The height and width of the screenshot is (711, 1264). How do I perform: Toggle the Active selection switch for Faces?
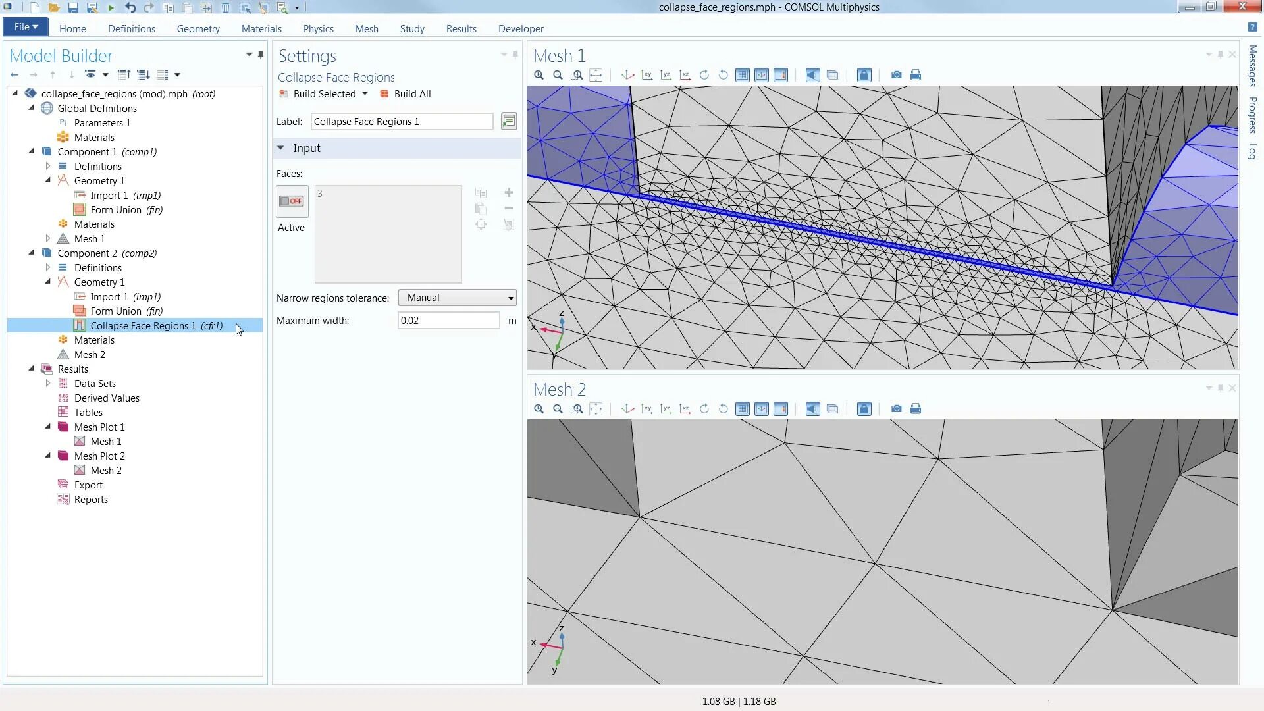(292, 201)
